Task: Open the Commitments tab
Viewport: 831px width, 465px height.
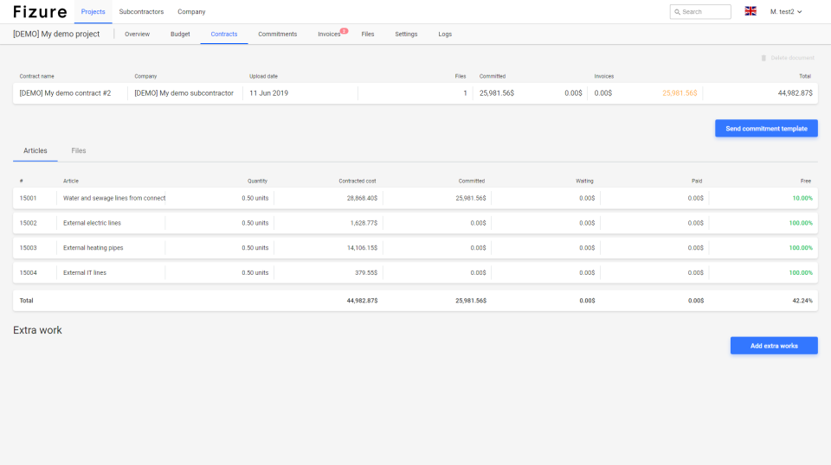Action: [278, 34]
